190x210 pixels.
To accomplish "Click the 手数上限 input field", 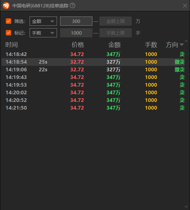I will coord(116,33).
